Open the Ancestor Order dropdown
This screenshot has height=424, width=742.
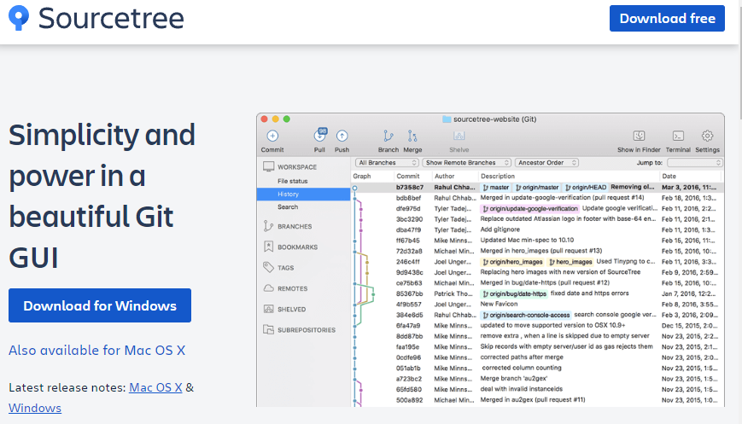click(x=546, y=163)
